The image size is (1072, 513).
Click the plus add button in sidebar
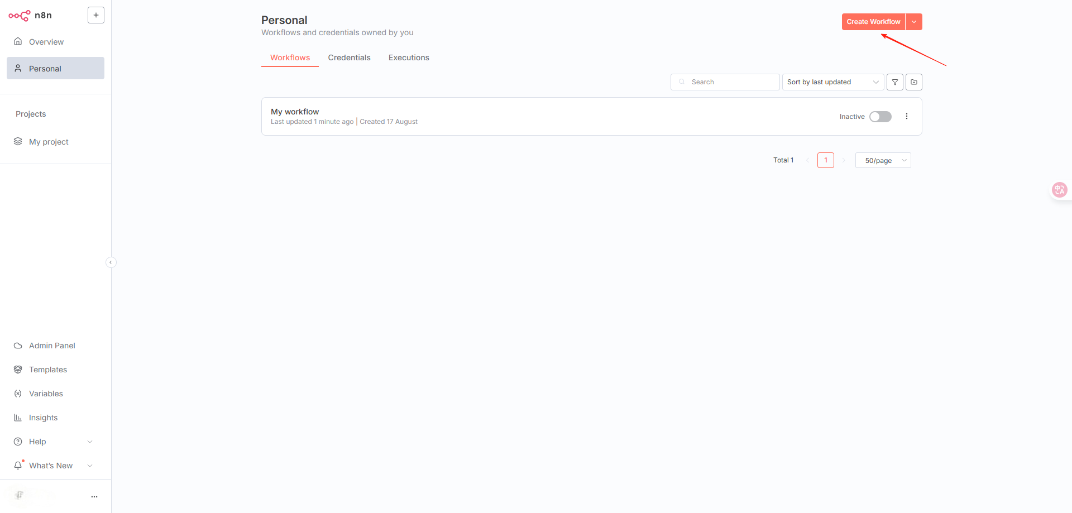(x=96, y=15)
